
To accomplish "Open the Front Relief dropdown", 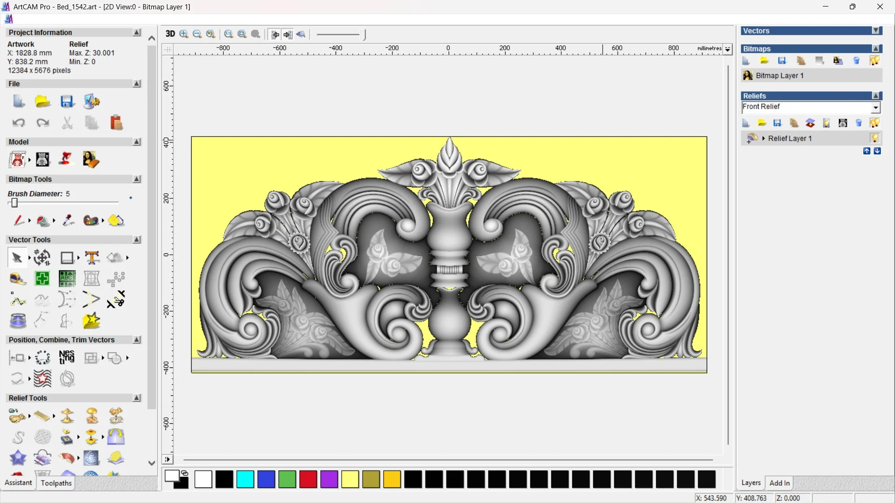I will pyautogui.click(x=876, y=108).
